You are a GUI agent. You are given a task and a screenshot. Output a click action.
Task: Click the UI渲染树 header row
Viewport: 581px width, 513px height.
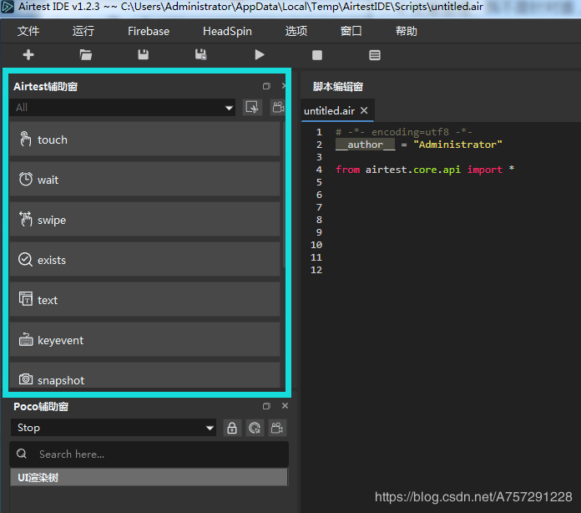(x=149, y=477)
